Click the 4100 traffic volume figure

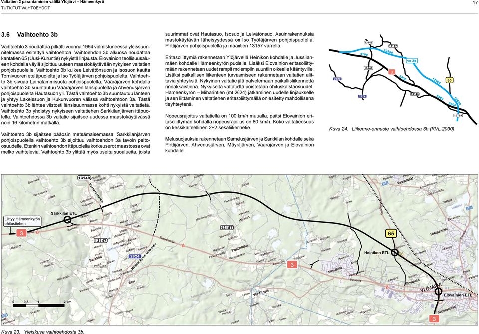tap(364, 55)
